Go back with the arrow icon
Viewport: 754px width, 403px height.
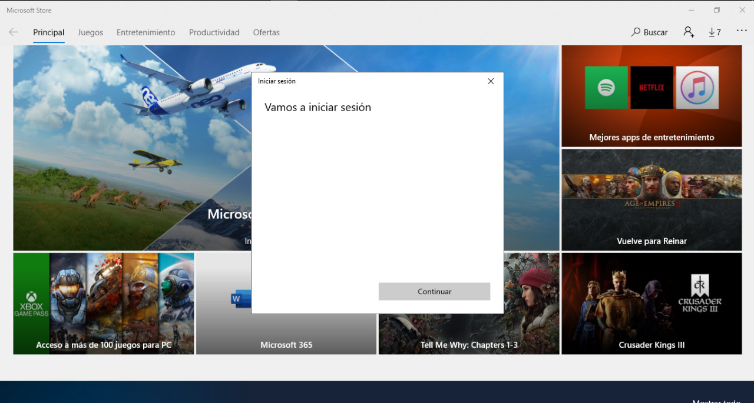coord(13,32)
